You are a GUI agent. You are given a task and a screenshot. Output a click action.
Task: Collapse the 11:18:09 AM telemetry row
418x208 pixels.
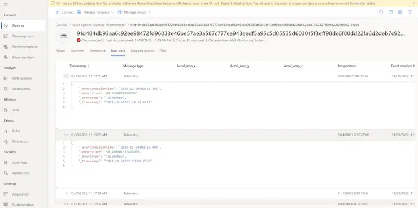click(x=67, y=135)
